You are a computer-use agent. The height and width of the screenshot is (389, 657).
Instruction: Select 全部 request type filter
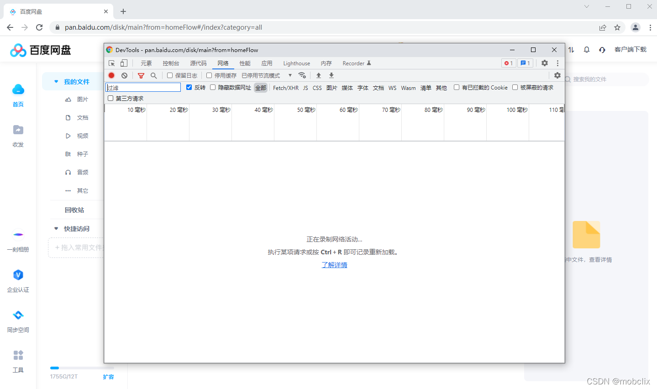(261, 88)
